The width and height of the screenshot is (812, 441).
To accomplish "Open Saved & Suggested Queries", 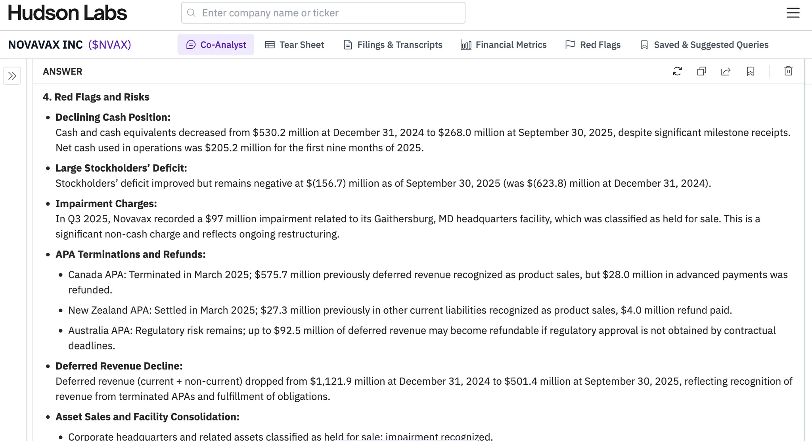I will (704, 45).
